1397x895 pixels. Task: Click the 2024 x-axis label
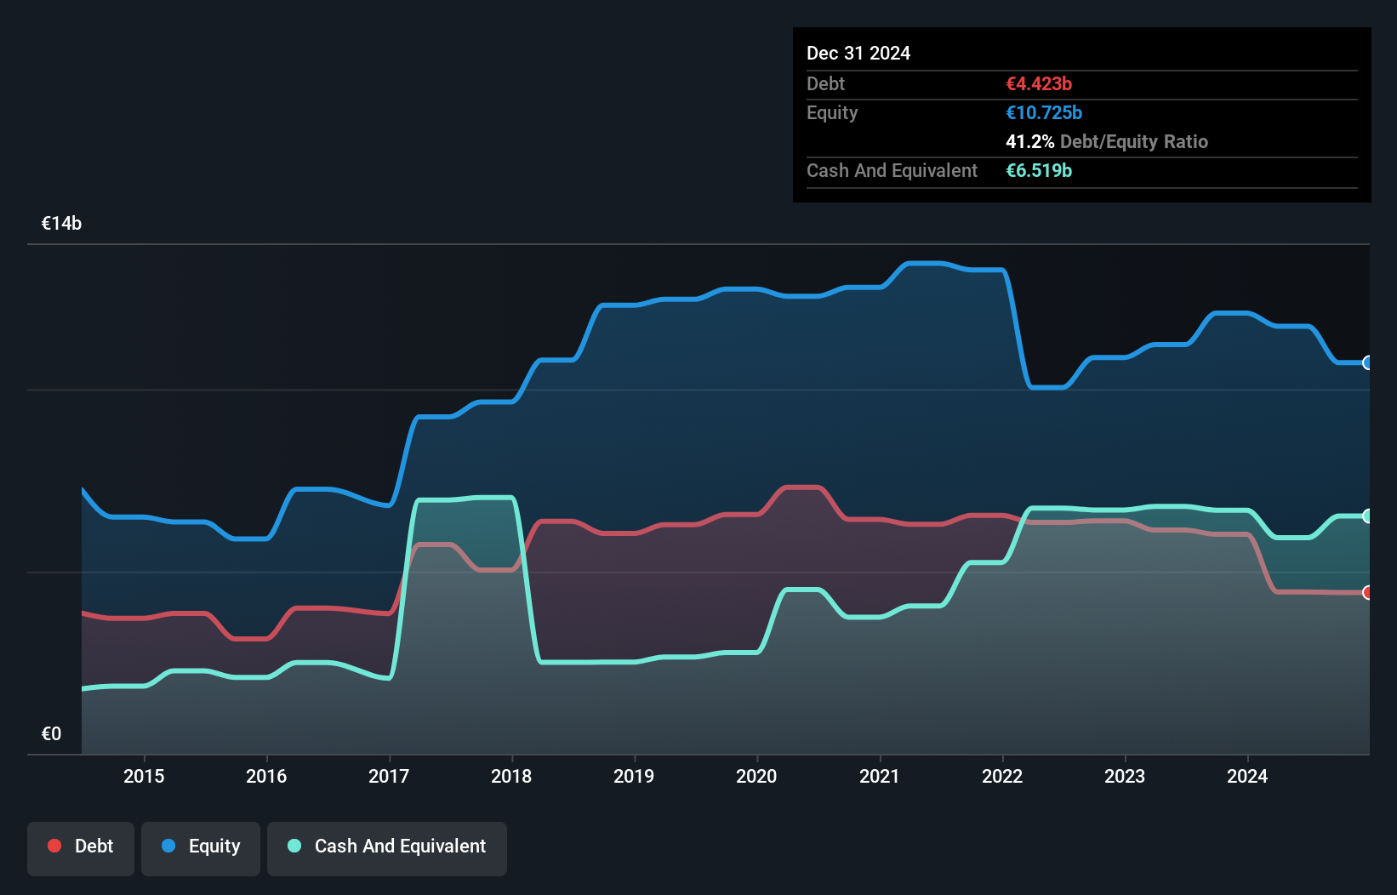[1247, 776]
